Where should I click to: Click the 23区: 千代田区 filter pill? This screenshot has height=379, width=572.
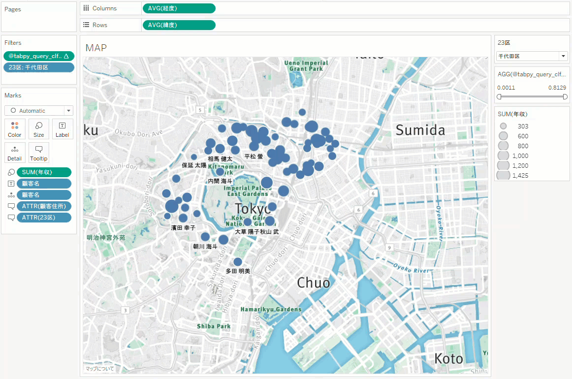coord(38,67)
